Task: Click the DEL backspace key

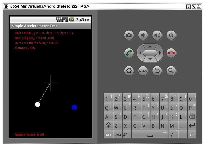Action: click(192, 116)
